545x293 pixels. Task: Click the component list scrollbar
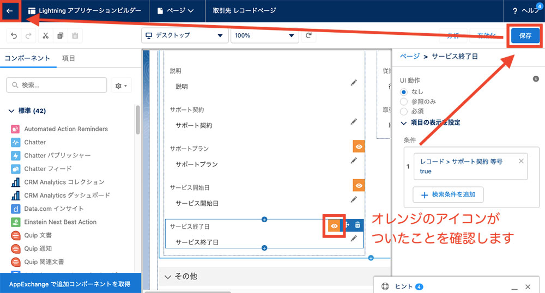tap(138, 120)
